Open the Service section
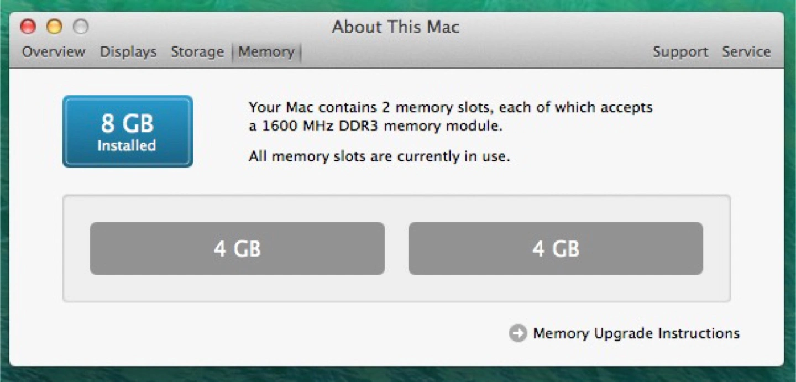This screenshot has height=382, width=796. (x=746, y=52)
